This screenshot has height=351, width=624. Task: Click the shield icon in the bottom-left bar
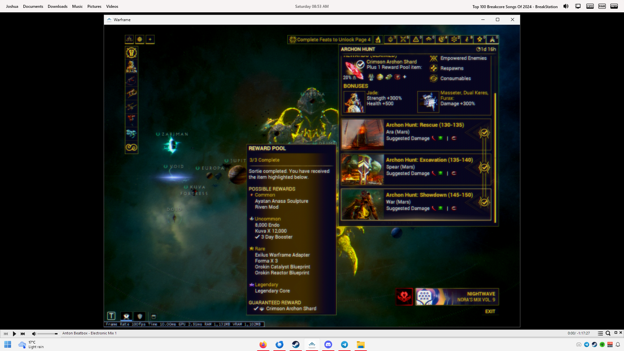[x=140, y=316]
